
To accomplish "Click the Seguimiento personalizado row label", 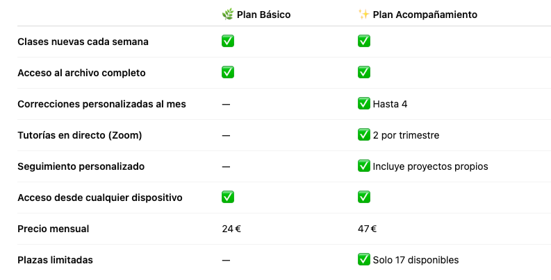I will 81,166.
